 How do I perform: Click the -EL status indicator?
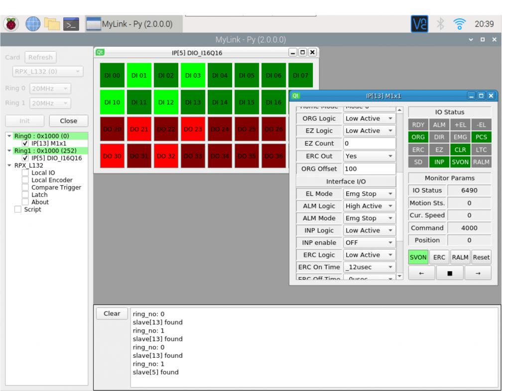pos(481,125)
